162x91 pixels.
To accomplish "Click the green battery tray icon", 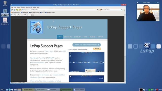I will (149, 90).
